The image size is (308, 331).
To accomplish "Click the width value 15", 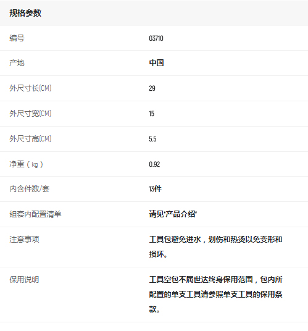I will click(x=151, y=114).
